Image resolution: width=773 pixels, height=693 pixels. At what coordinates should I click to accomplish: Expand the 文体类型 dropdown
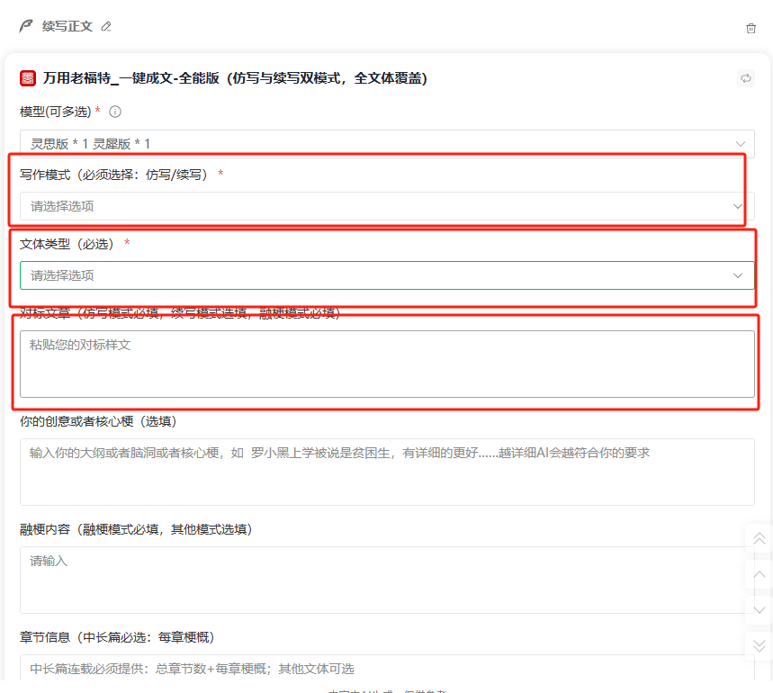pos(387,275)
